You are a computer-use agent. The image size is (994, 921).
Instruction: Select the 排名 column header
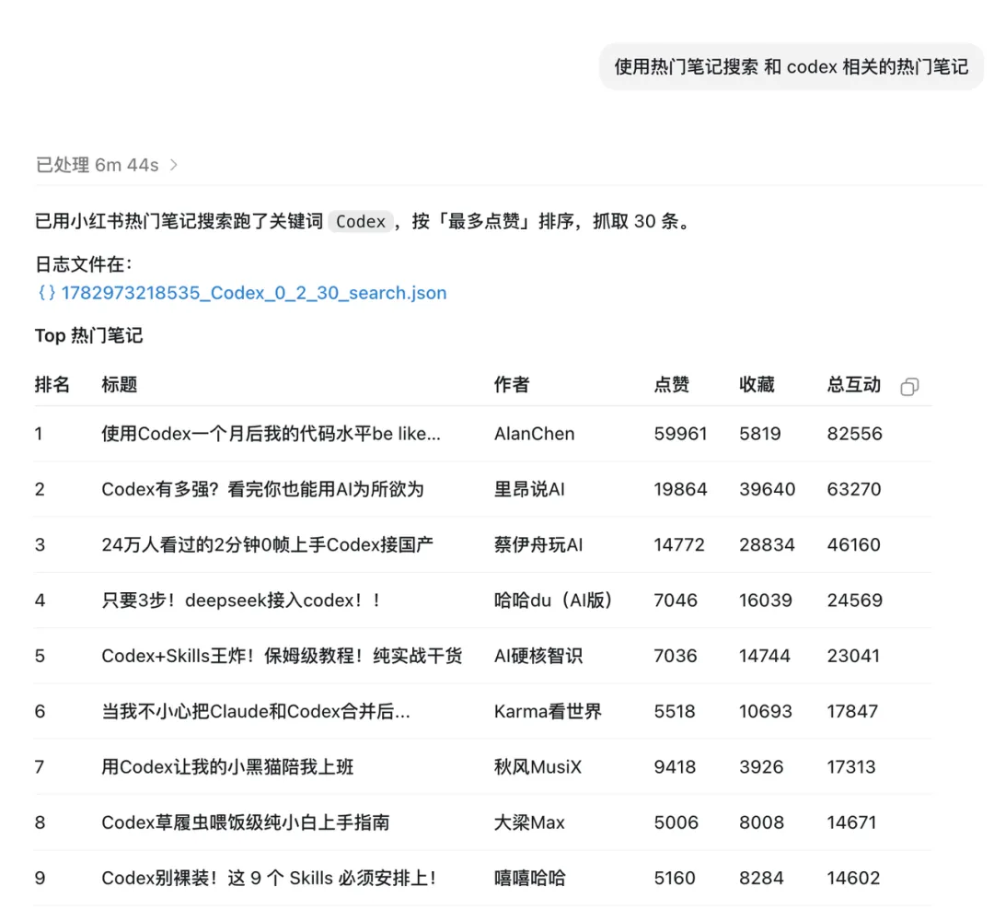(52, 384)
